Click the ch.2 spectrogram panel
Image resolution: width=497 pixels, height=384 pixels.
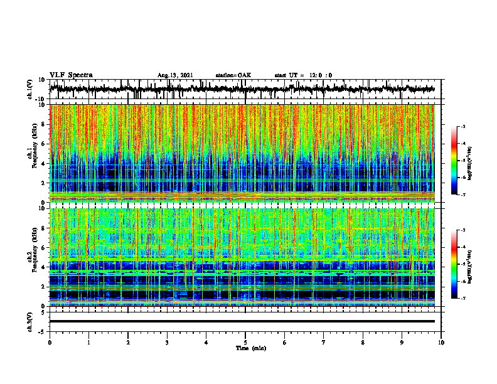(242, 257)
